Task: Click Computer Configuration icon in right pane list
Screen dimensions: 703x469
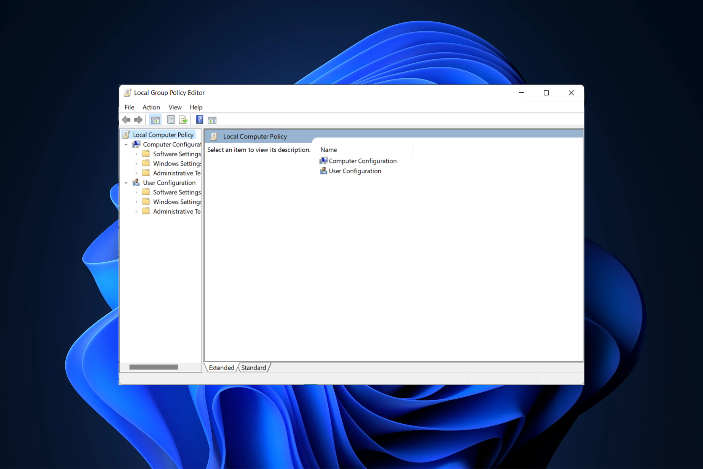Action: (323, 161)
